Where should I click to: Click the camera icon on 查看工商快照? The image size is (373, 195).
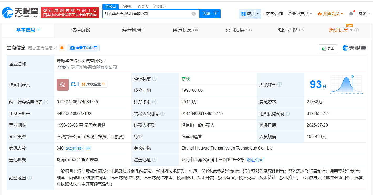click(x=72, y=48)
